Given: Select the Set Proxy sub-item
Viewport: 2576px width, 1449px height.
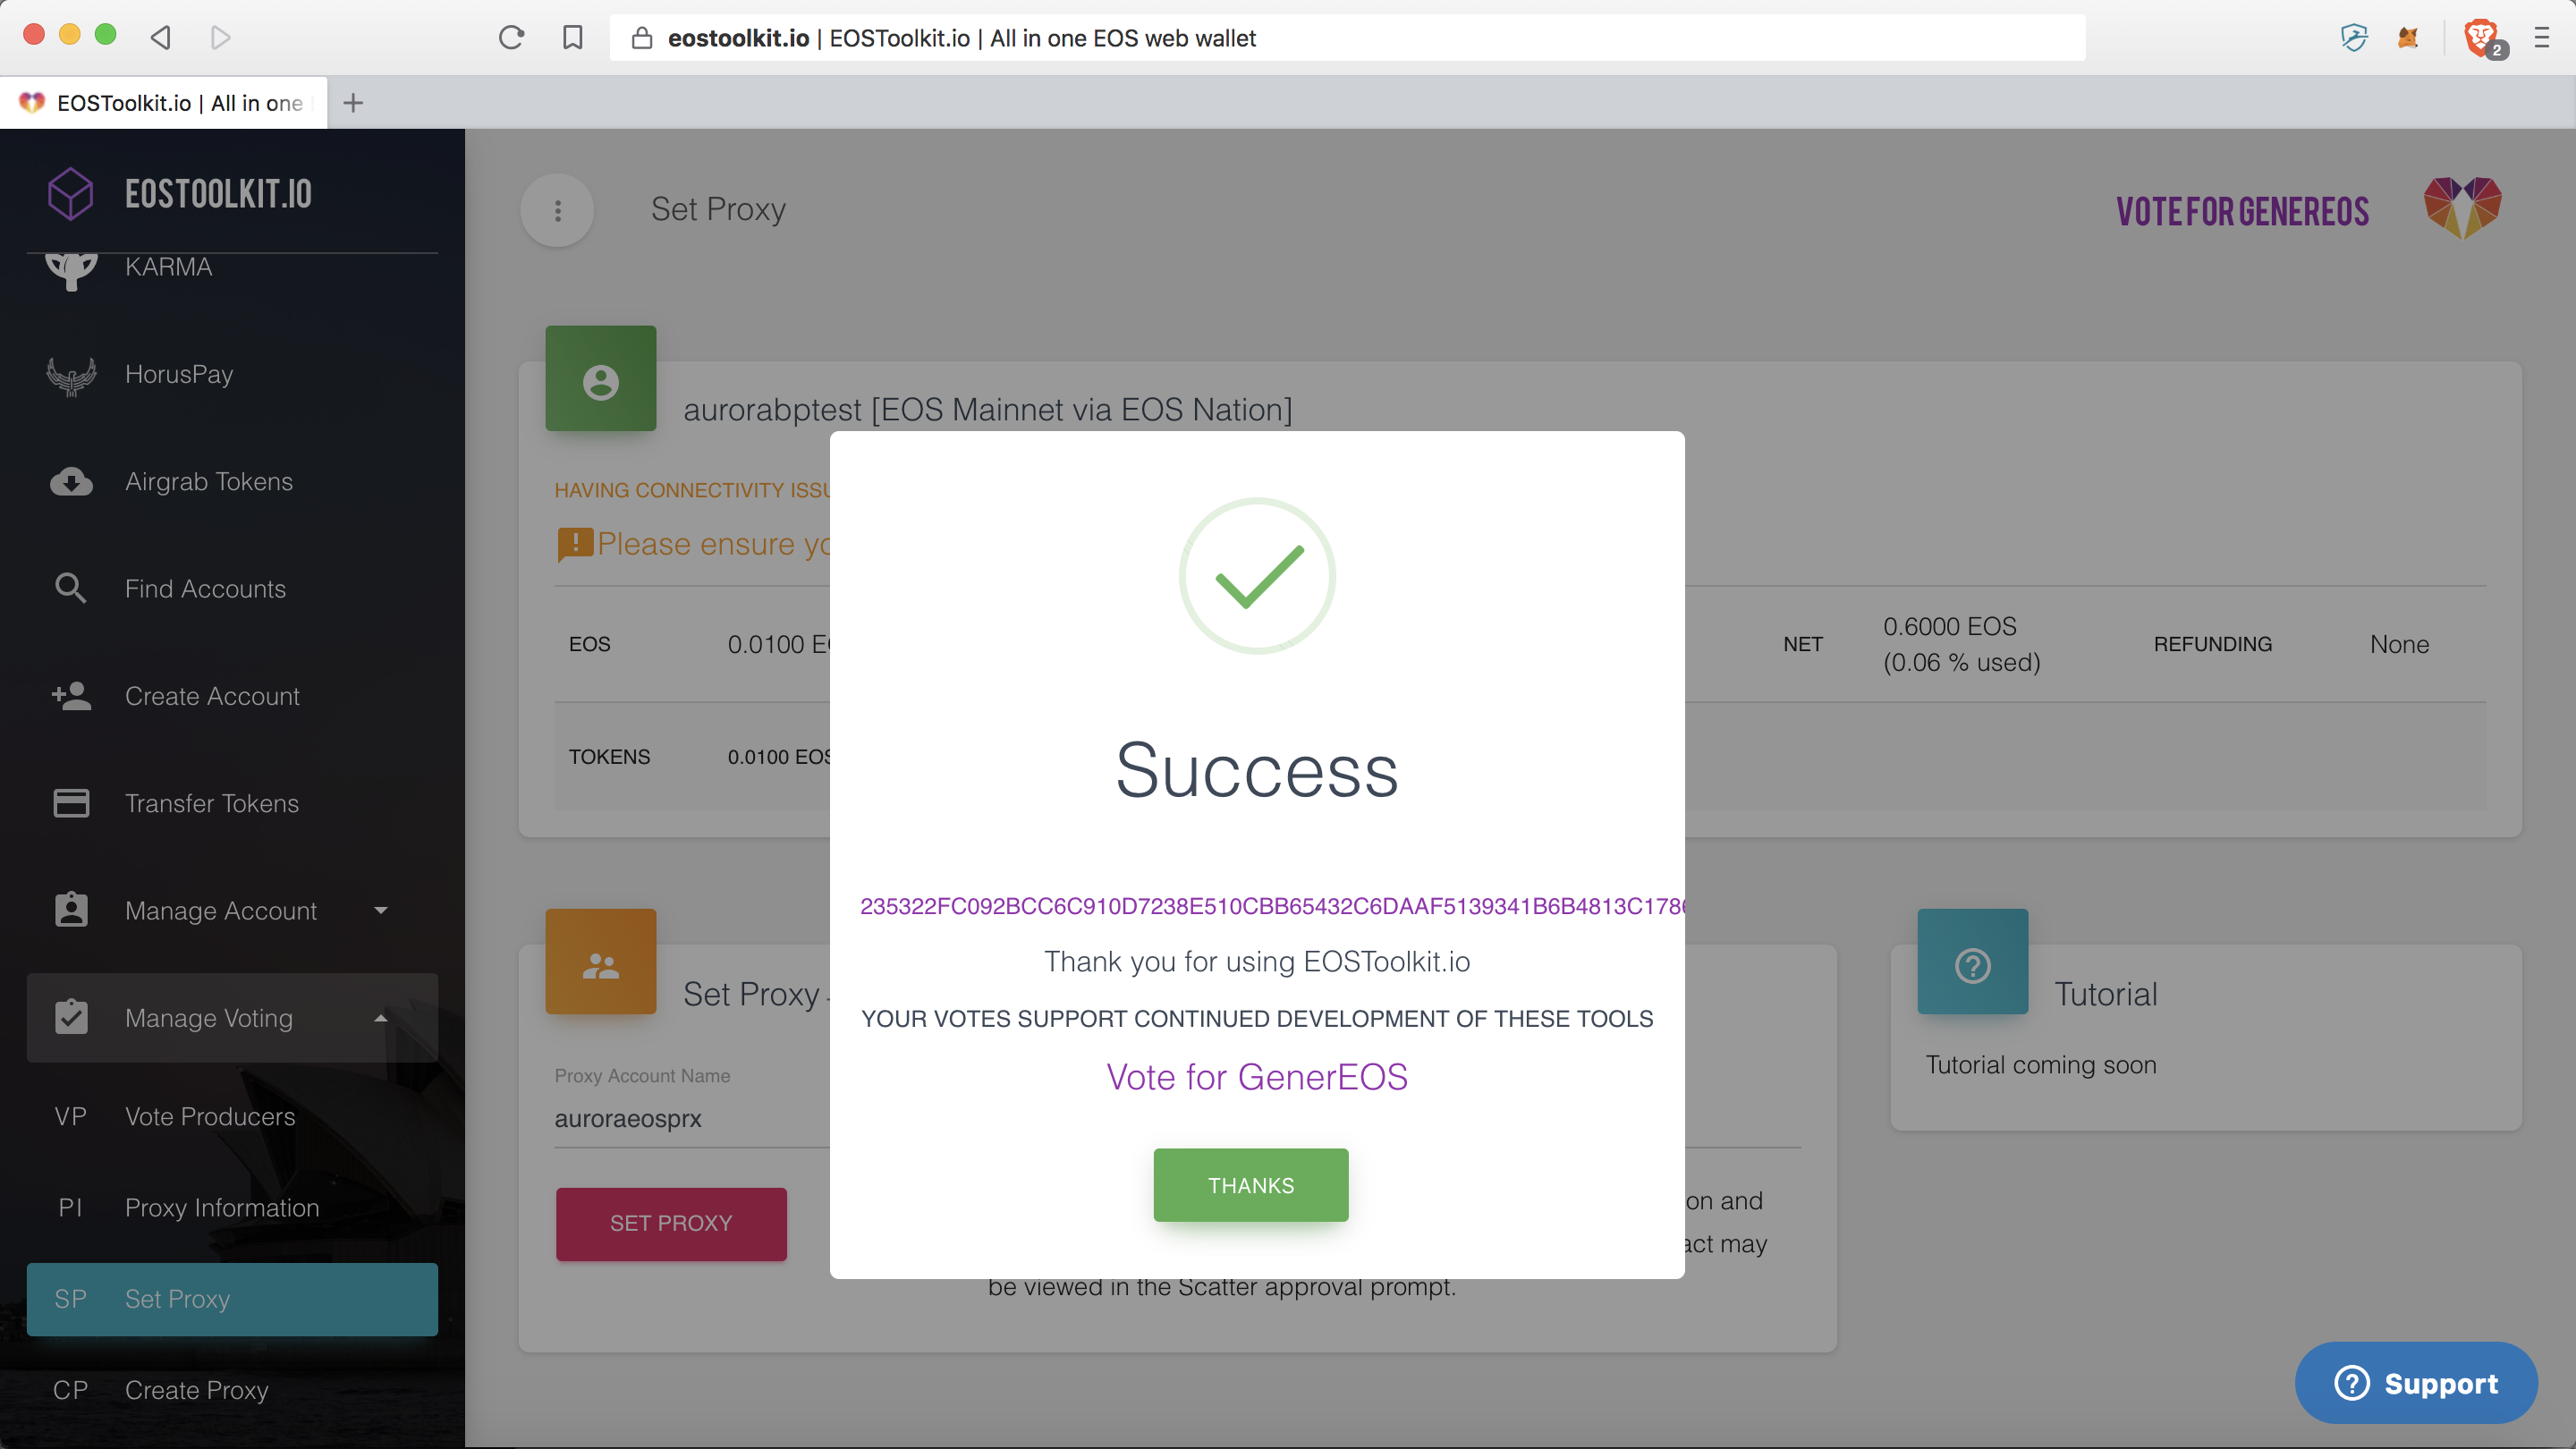Looking at the screenshot, I should 232,1299.
